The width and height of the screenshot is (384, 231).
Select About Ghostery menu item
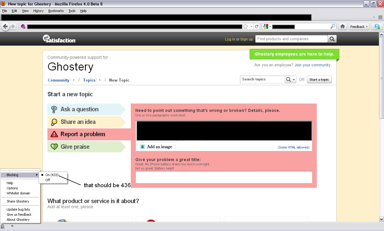click(x=20, y=220)
